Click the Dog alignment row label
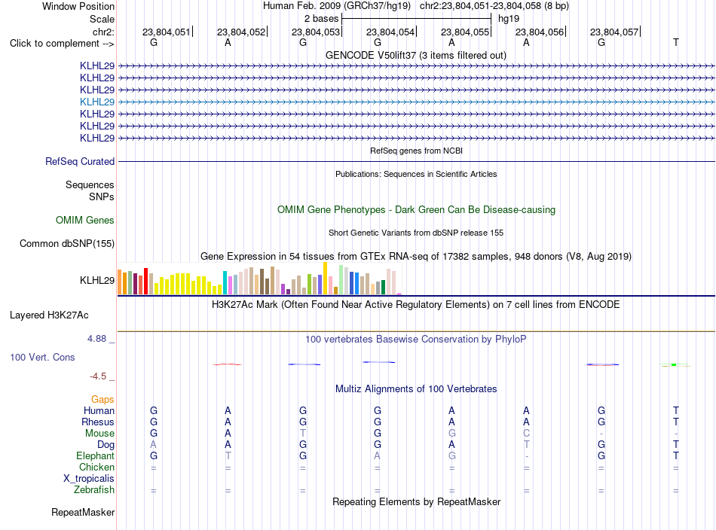Screen dimensions: 716x530 106,445
